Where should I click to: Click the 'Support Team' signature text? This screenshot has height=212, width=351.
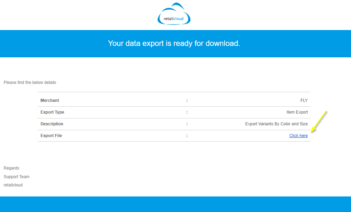pyautogui.click(x=17, y=177)
